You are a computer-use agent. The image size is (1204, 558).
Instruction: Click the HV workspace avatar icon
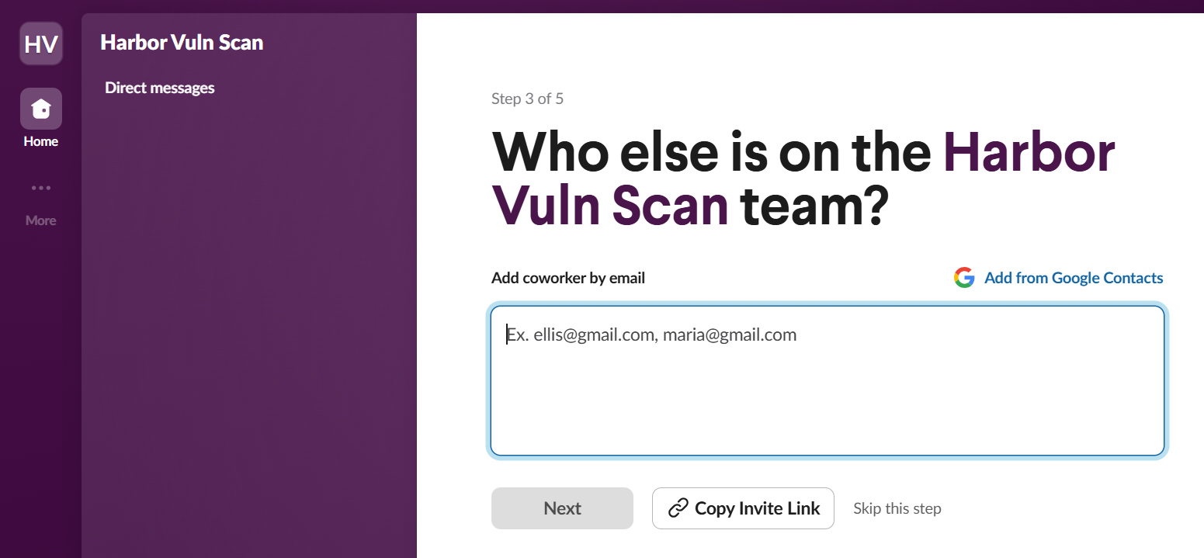41,43
